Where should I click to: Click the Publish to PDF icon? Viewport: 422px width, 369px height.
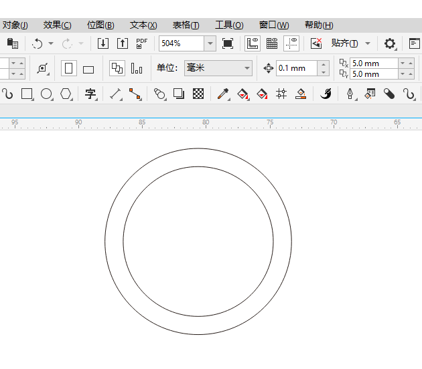141,43
